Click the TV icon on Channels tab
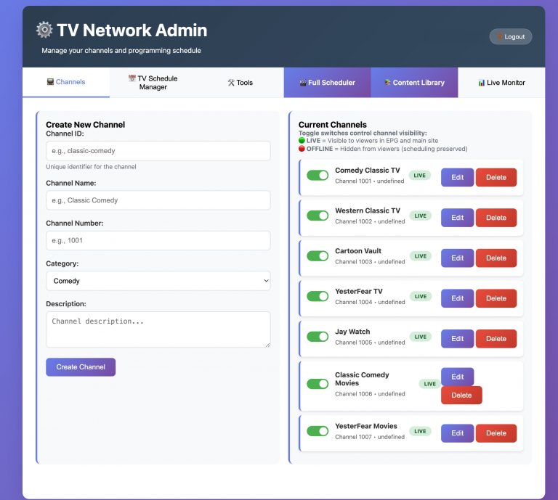The width and height of the screenshot is (558, 500). (50, 83)
